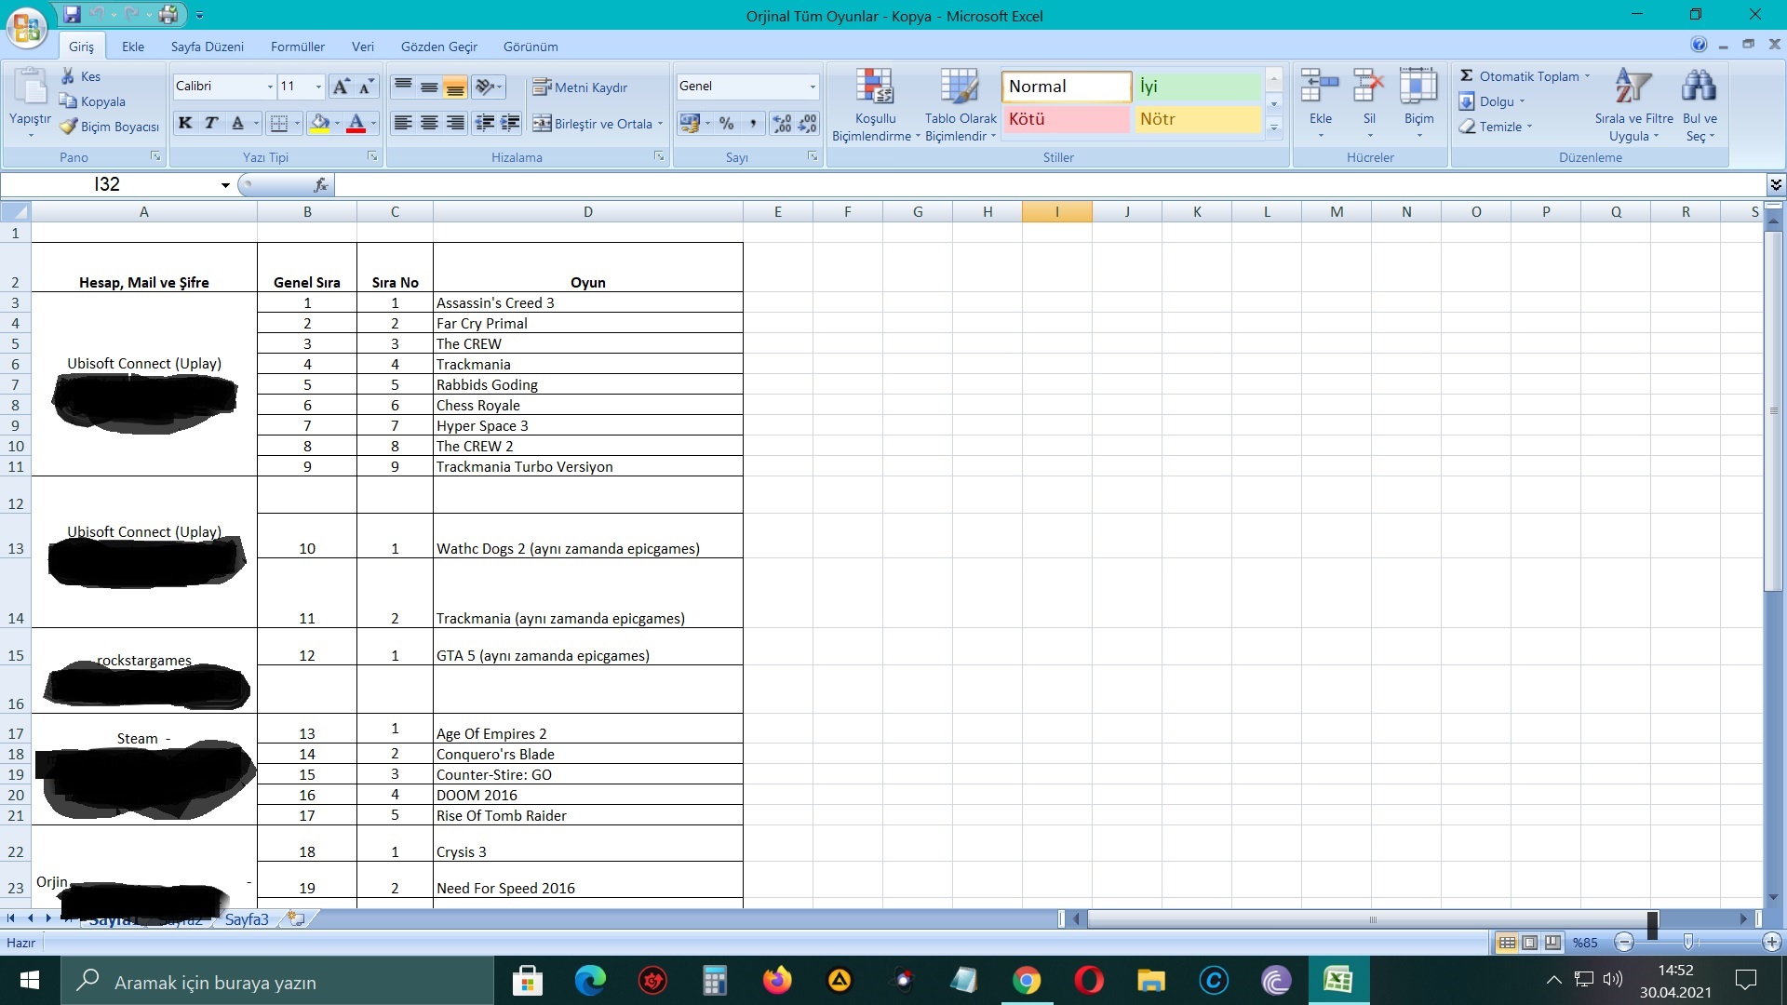Open the Veri tab
The width and height of the screenshot is (1787, 1005).
coord(363,47)
